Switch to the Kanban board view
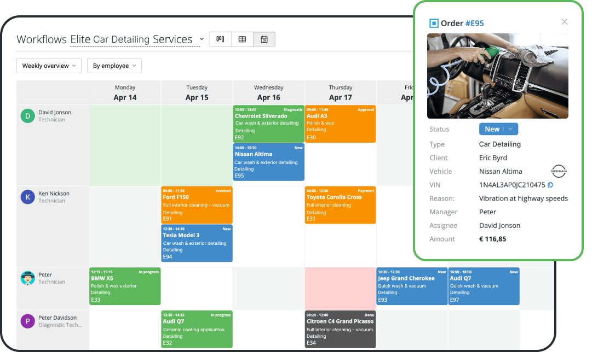 pyautogui.click(x=220, y=39)
